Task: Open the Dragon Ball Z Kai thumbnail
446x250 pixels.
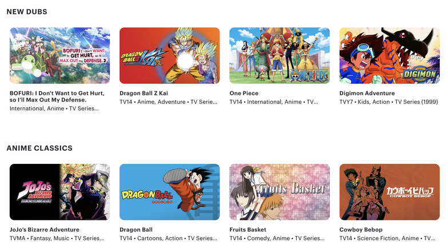Action: (169, 55)
